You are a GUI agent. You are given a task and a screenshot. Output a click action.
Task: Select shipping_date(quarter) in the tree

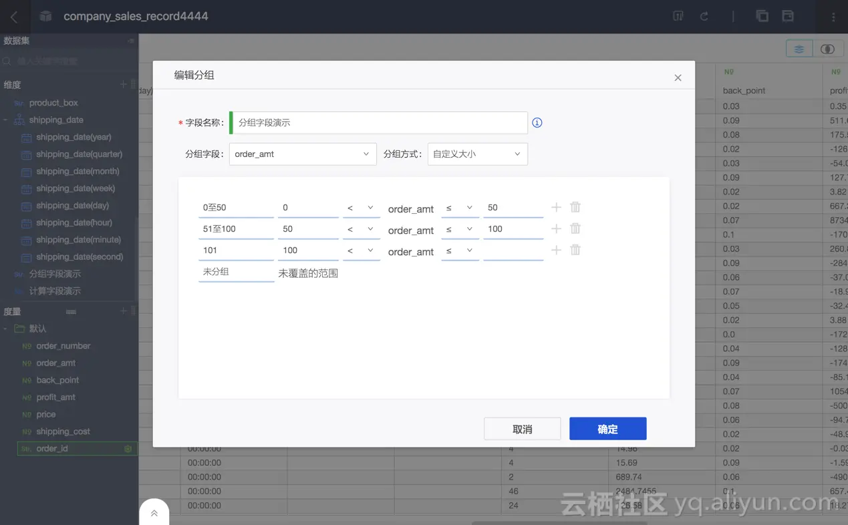coord(79,154)
